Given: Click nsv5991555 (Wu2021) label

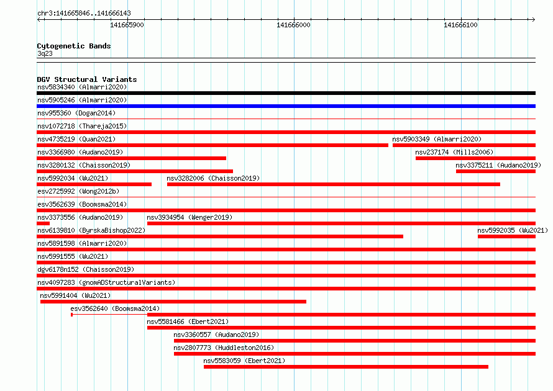Looking at the screenshot, I should point(73,256).
